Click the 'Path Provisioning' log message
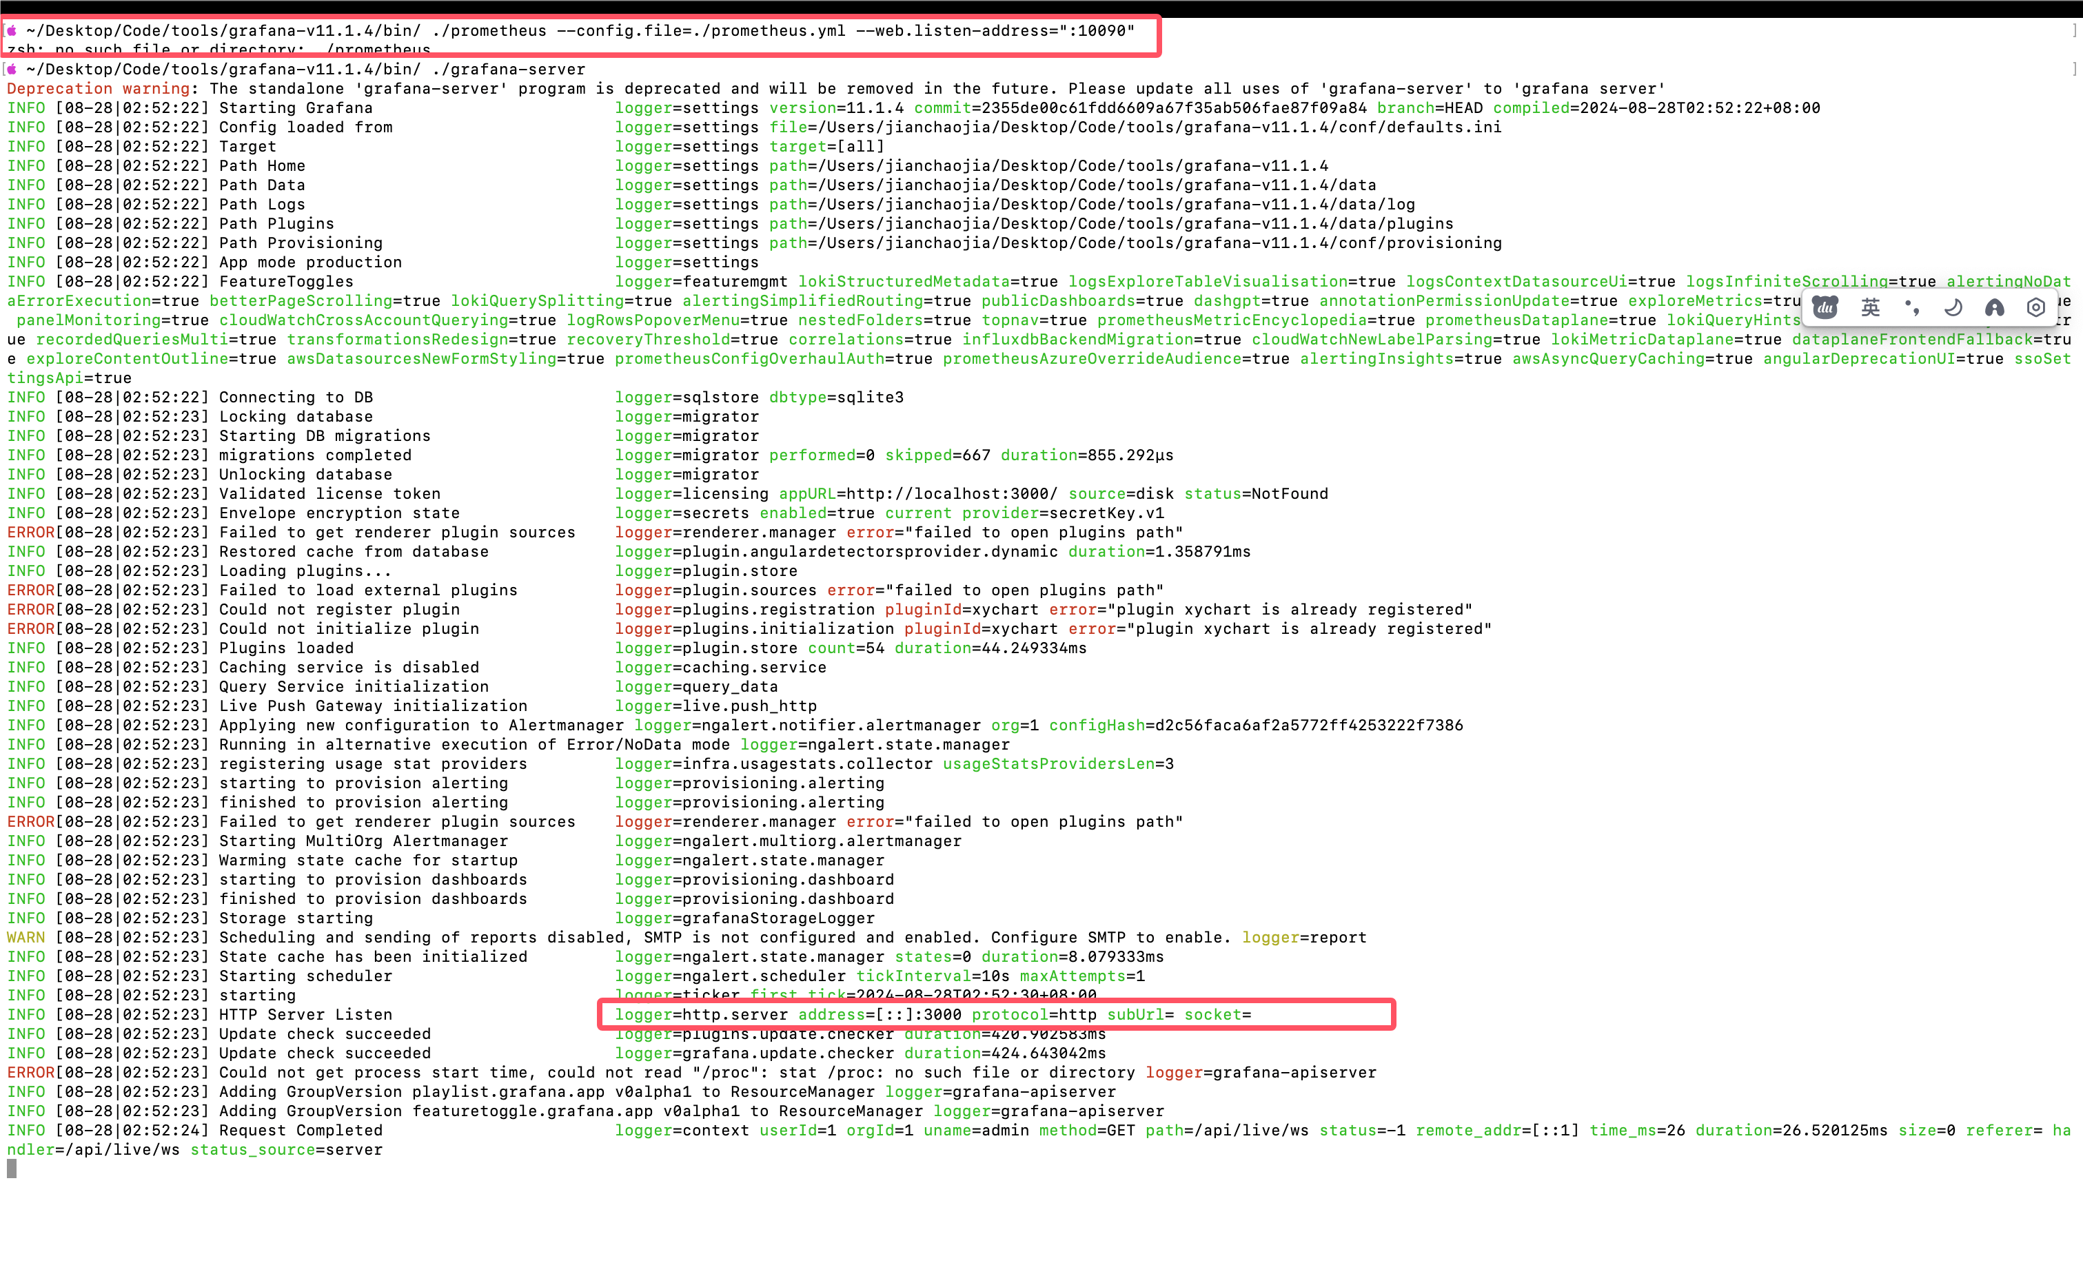 (301, 243)
